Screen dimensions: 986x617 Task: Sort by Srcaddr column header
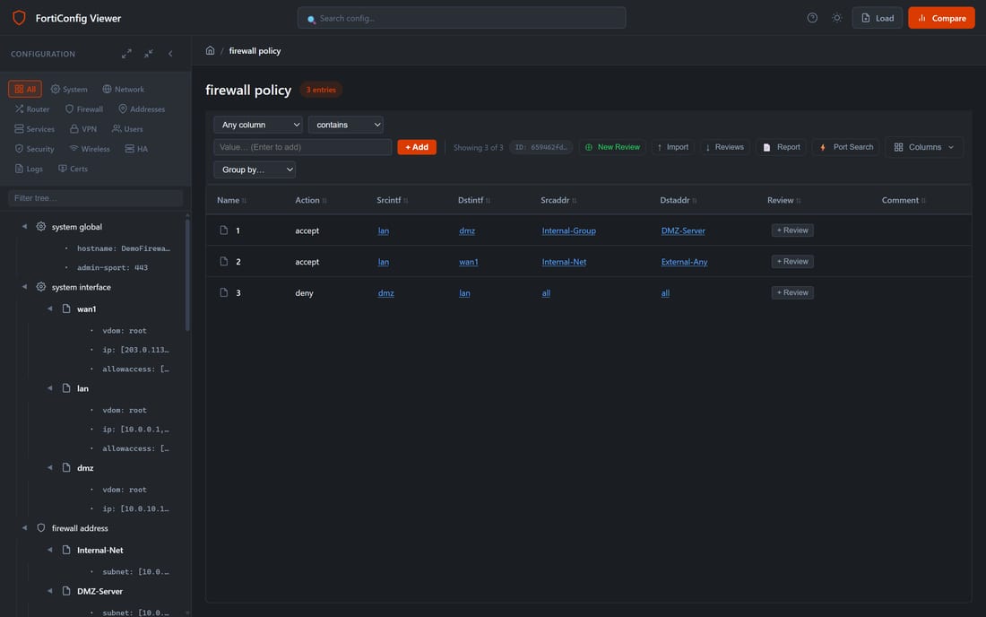click(x=558, y=200)
